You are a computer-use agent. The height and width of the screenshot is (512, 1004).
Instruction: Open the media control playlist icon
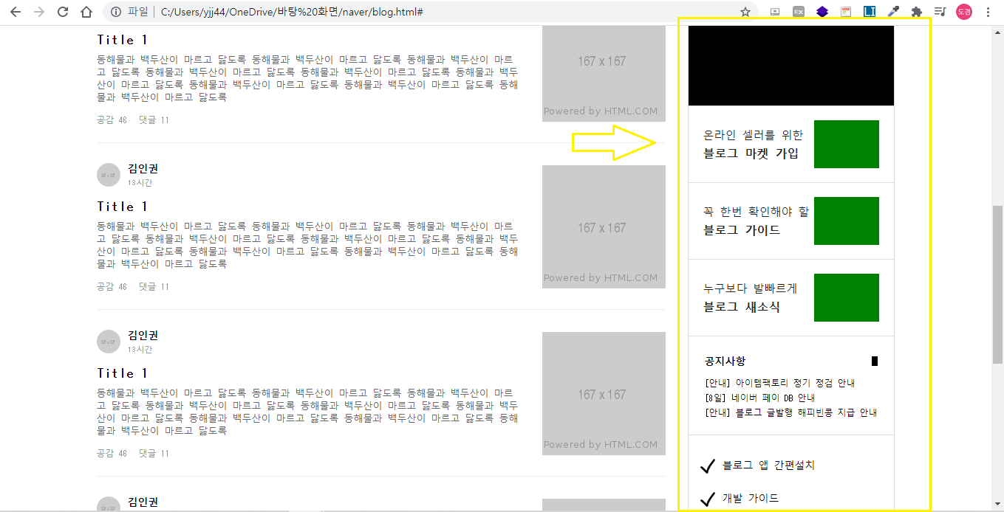click(940, 12)
